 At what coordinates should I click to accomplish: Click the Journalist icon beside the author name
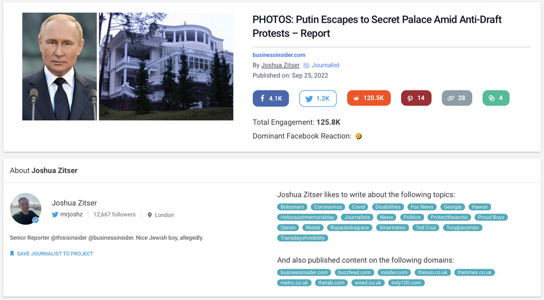point(307,65)
